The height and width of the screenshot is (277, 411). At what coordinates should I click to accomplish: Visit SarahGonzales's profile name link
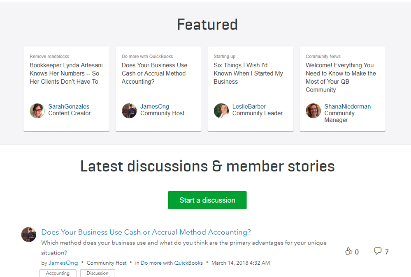pos(69,107)
